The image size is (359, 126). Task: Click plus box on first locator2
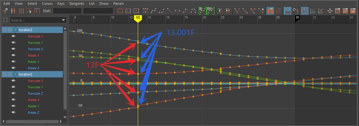[x=10, y=30]
